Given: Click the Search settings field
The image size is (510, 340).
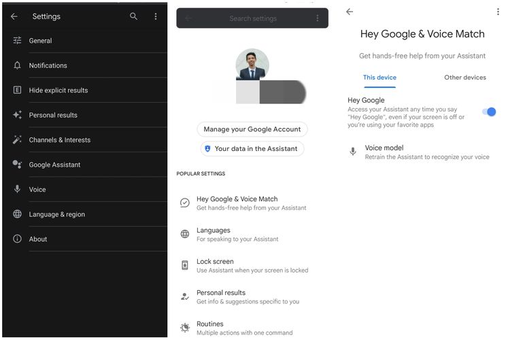Looking at the screenshot, I should pyautogui.click(x=252, y=18).
